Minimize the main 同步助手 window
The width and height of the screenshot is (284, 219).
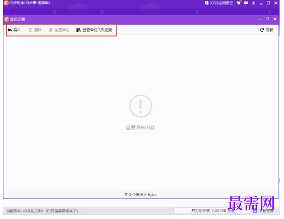coord(261,3)
